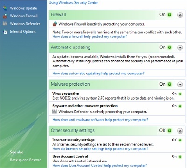Collapse the Automatic updating section
The height and width of the screenshot is (168, 187).
[180, 47]
